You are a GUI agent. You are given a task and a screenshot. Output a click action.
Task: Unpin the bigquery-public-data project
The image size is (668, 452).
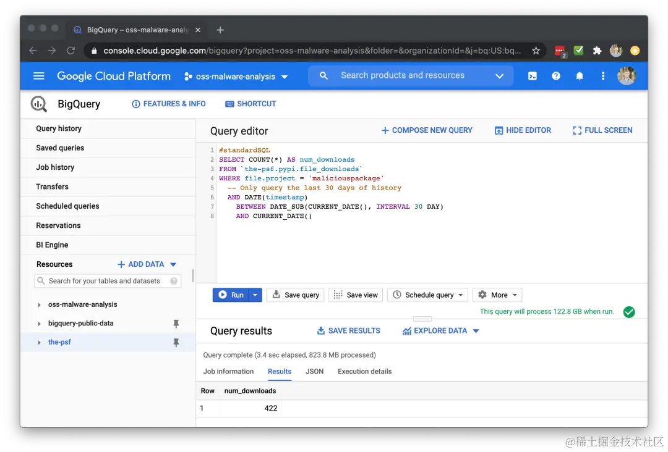pos(176,324)
